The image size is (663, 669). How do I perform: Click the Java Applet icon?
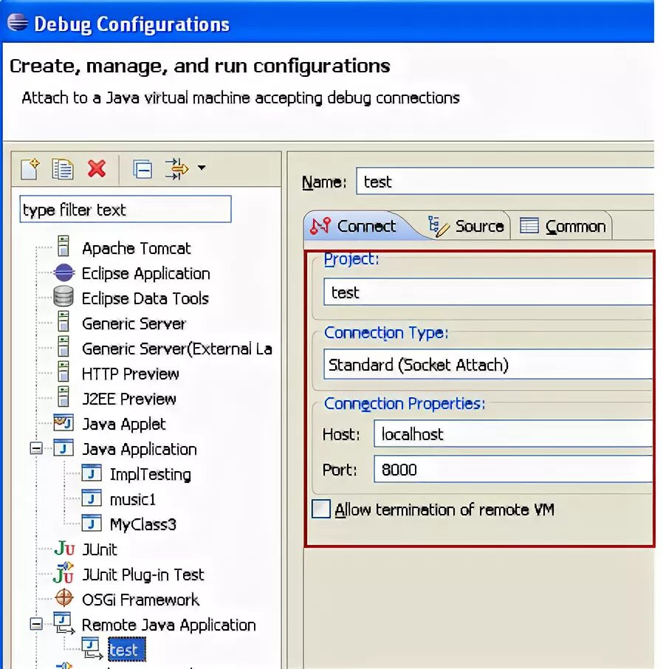[x=63, y=422]
